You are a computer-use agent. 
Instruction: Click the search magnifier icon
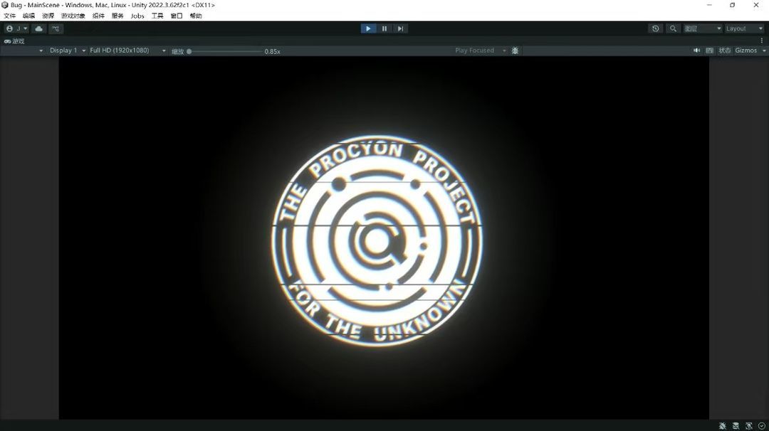673,28
